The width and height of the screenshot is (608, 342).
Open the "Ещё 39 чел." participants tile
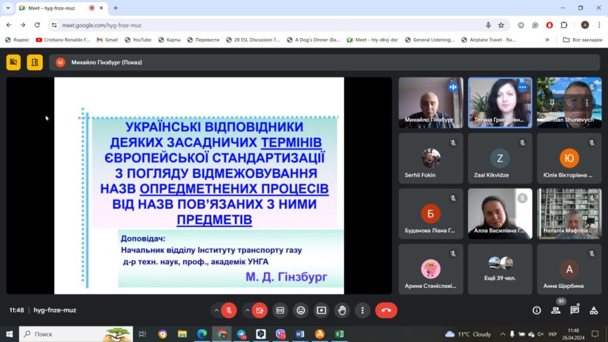[500, 270]
